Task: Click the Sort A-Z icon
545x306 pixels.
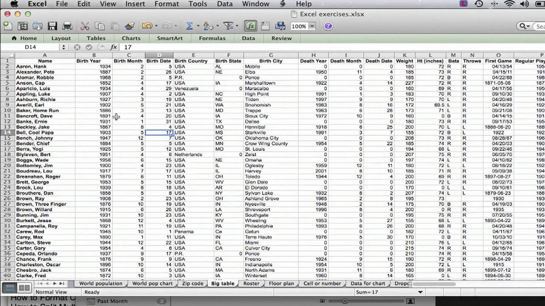Action: click(x=208, y=26)
